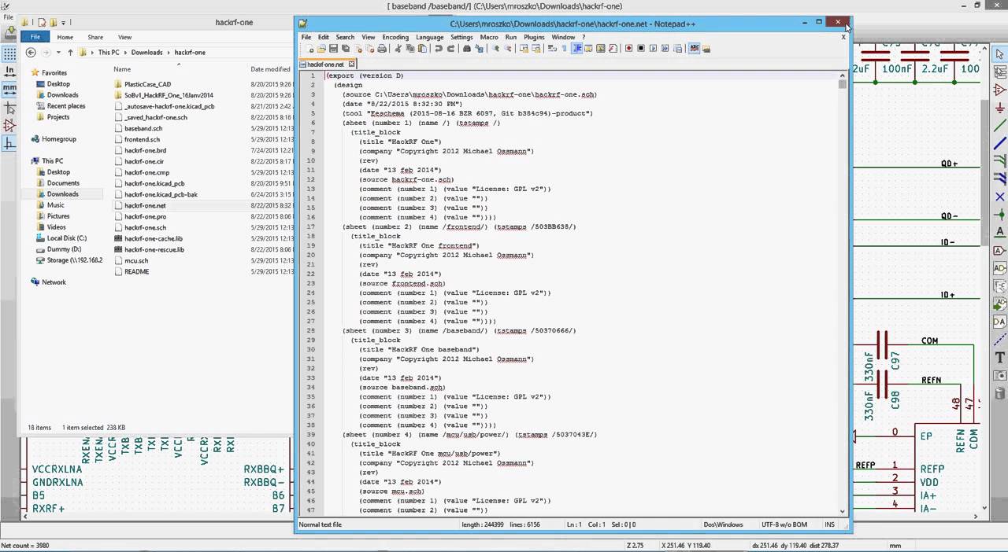
Task: Open recent locations dropdown in Explorer
Action: [x=57, y=53]
